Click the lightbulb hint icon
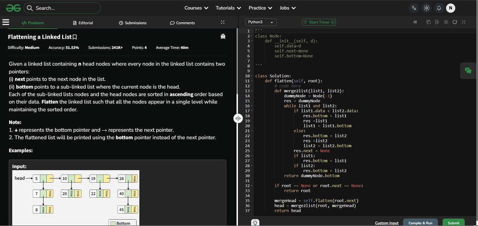 click(x=255, y=222)
